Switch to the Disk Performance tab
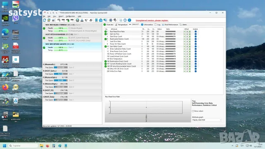Image resolution: width=265 pixels, height=149 pixels. (x=170, y=25)
